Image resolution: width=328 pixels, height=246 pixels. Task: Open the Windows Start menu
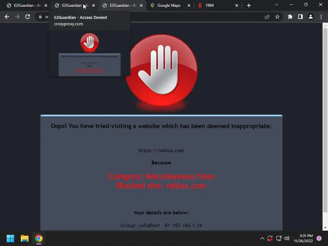pos(10,238)
